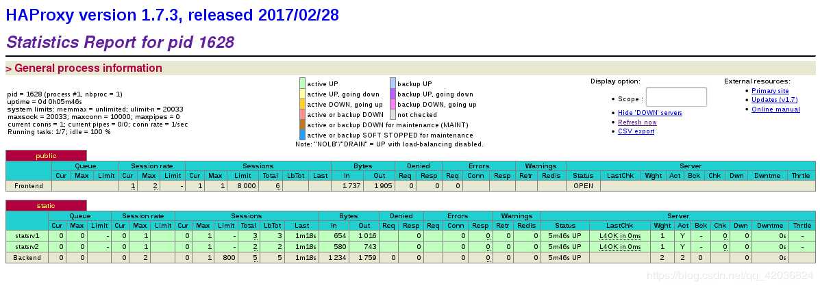Open the Updates (v1.7) link
The height and width of the screenshot is (288, 820).
pyautogui.click(x=774, y=100)
